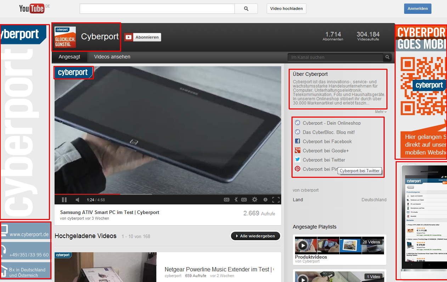Subscribe using the Abonnieren button
The height and width of the screenshot is (282, 447).
(142, 37)
